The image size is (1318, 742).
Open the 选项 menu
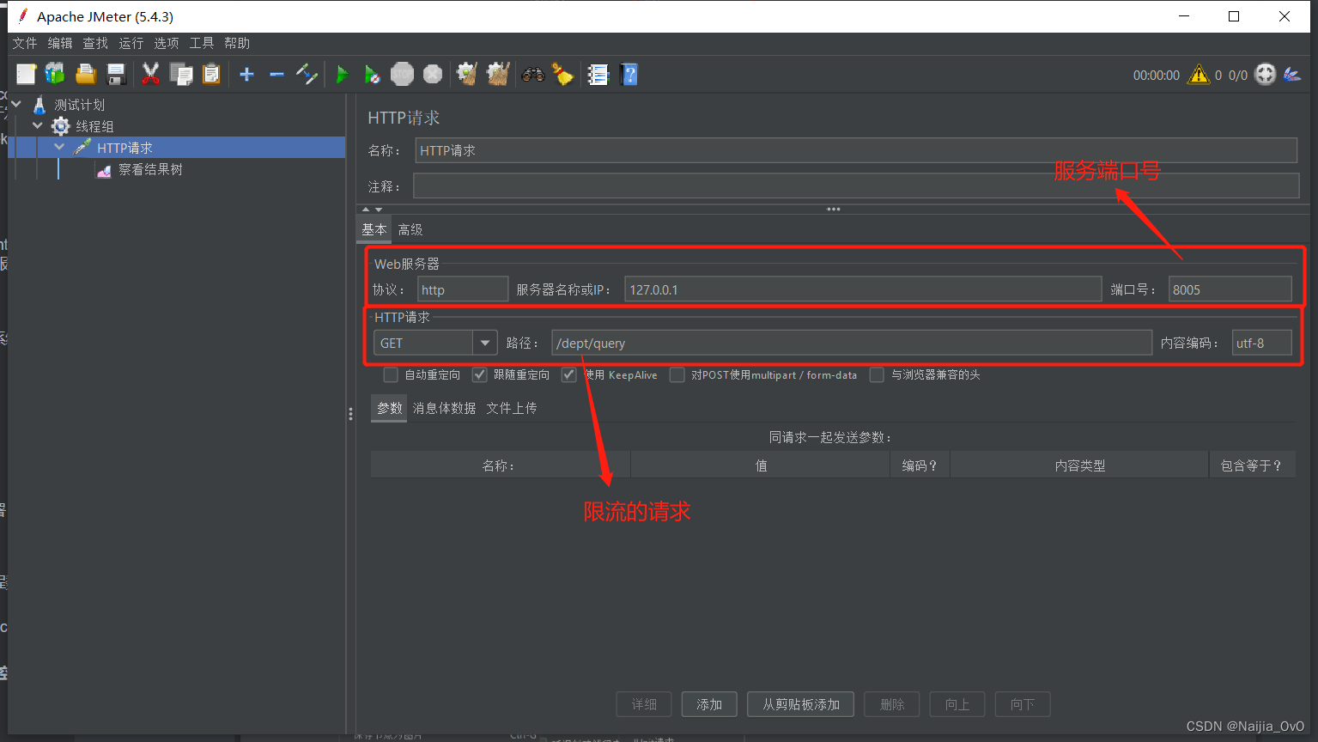pyautogui.click(x=167, y=43)
